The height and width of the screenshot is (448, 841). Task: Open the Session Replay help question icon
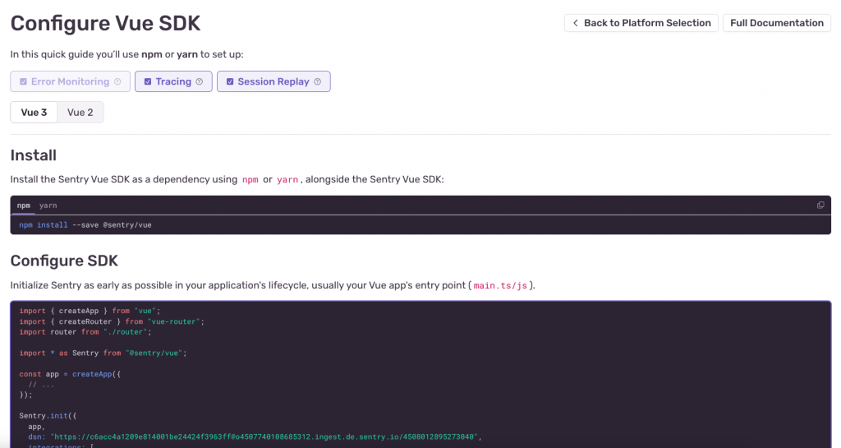[318, 81]
